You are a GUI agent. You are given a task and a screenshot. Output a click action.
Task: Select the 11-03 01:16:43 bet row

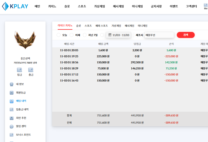click(130, 81)
